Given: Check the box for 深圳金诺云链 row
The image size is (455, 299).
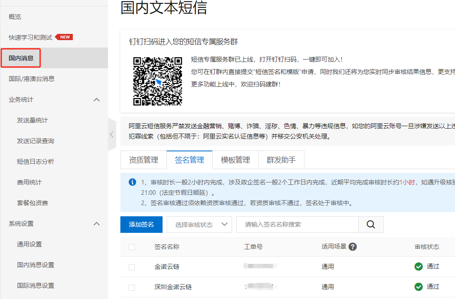Looking at the screenshot, I should (132, 287).
